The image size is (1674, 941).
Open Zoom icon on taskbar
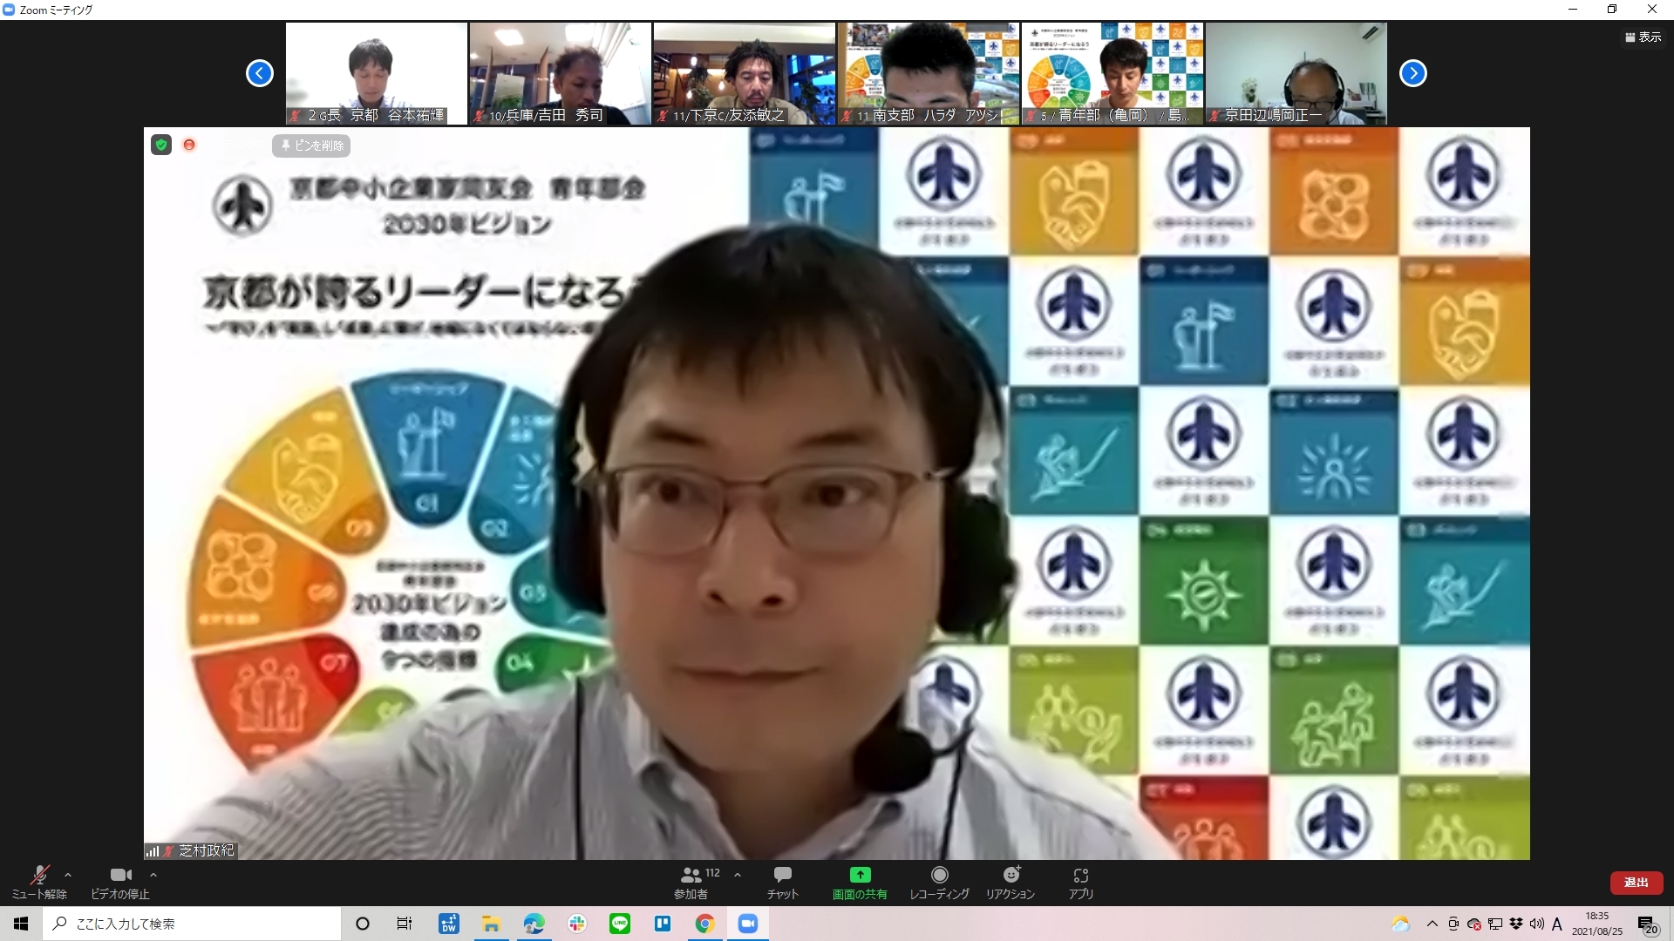(x=748, y=924)
